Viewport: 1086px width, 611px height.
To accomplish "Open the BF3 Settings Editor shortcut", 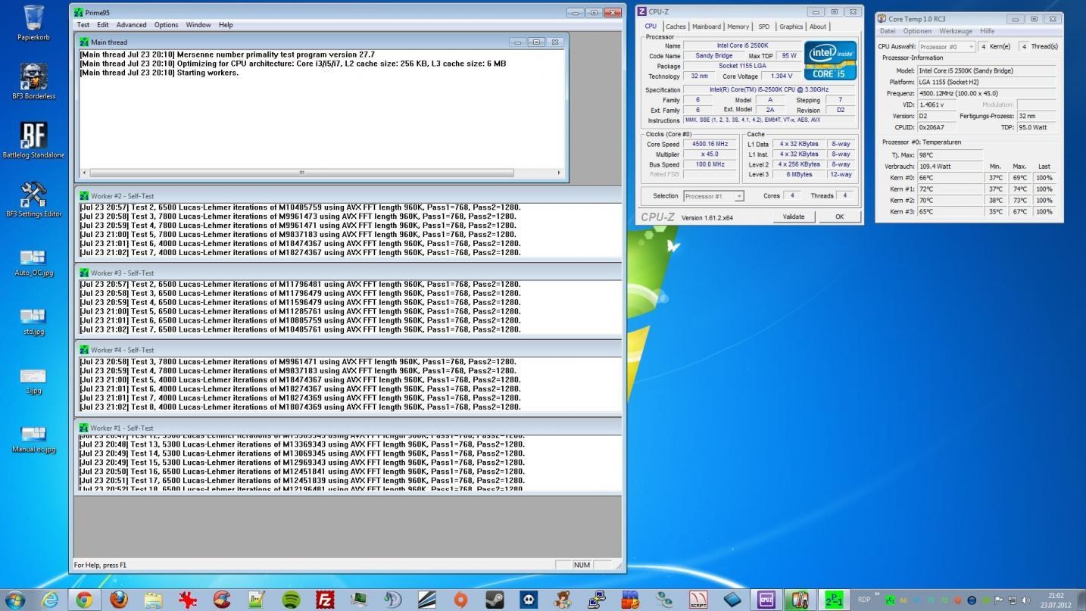I will click(x=33, y=199).
